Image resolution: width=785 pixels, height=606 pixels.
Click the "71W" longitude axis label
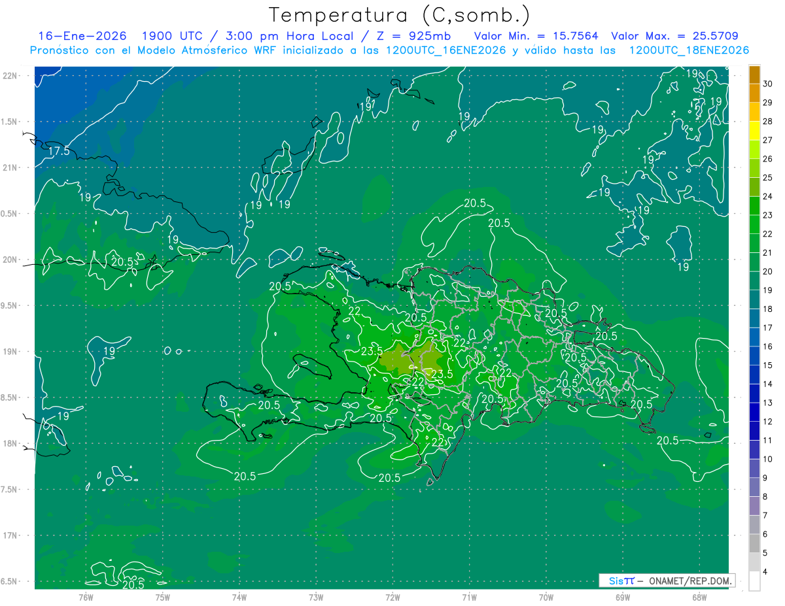coord(469,597)
